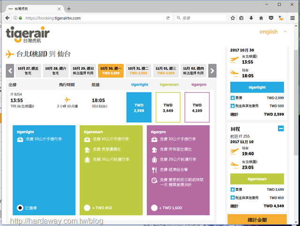Click the blue tigerlight button in summary
The image size is (300, 226).
(257, 87)
